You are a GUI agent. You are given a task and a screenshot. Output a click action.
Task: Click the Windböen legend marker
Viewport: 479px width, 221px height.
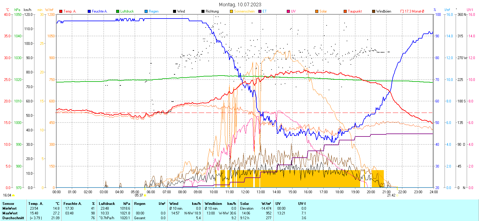[374, 11]
